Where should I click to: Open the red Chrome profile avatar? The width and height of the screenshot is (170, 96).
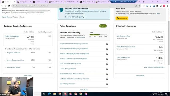click(164, 6)
